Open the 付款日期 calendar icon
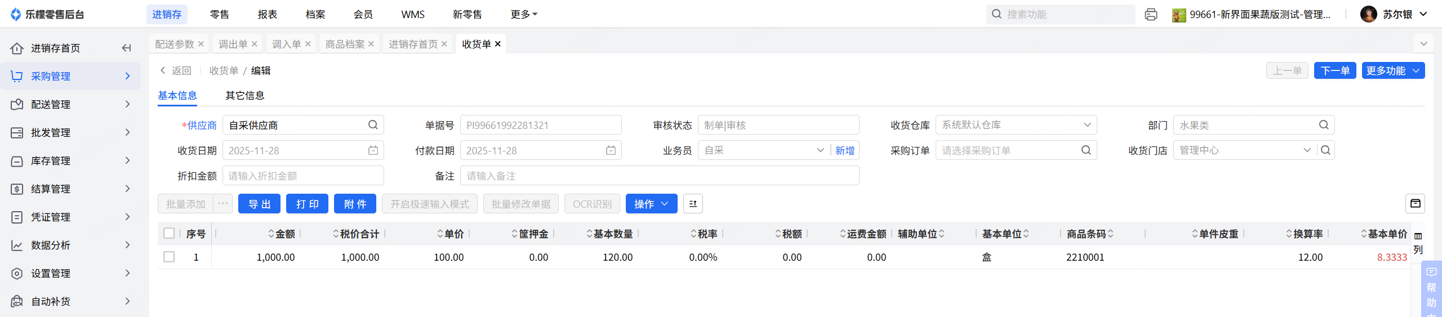 [611, 150]
